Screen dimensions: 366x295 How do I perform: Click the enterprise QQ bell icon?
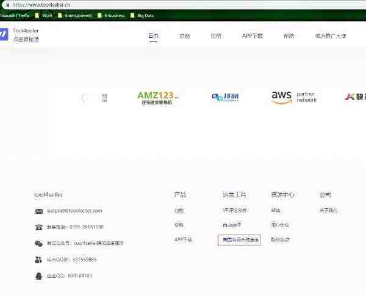point(39,275)
